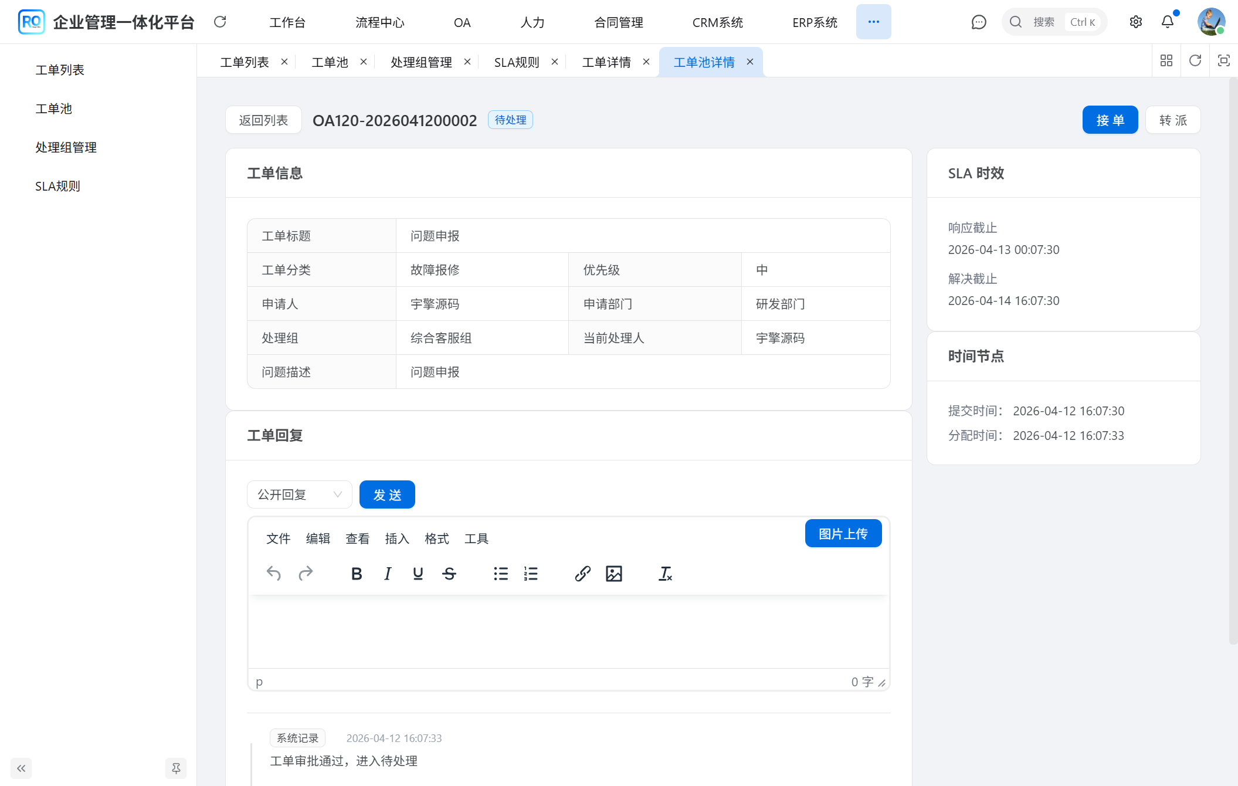This screenshot has height=786, width=1238.
Task: Open 处理组管理 in the sidebar
Action: pos(66,147)
